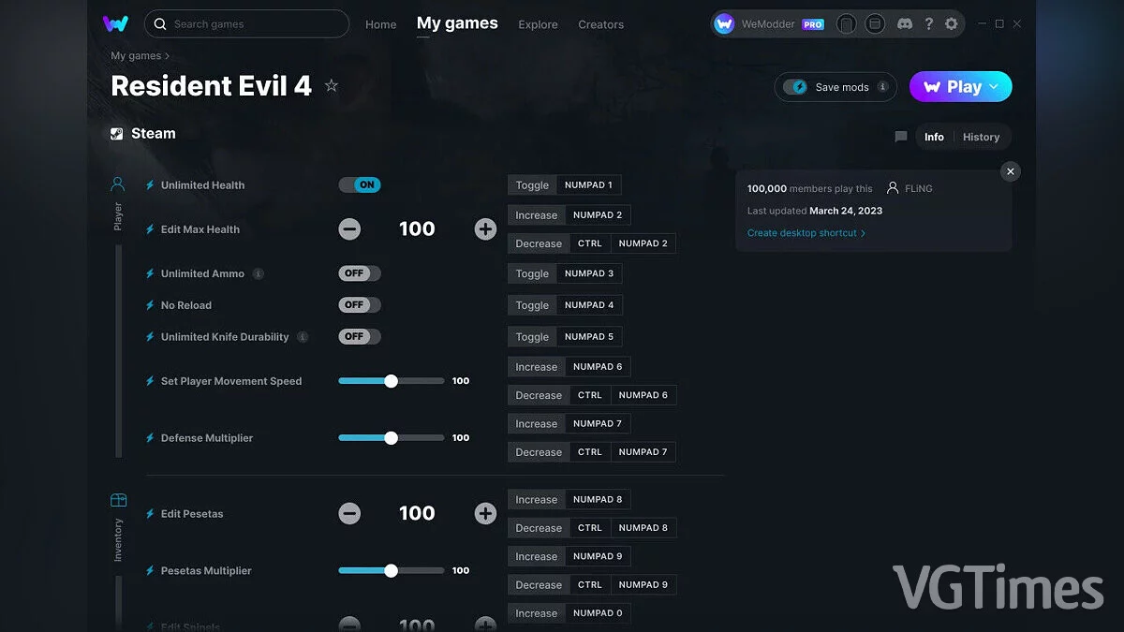Open the settings gear icon
Screen dimensions: 1124x632
click(x=952, y=24)
